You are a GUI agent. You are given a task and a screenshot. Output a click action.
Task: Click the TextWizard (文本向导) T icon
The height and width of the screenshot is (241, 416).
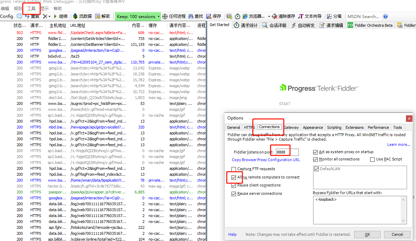pyautogui.click(x=301, y=16)
